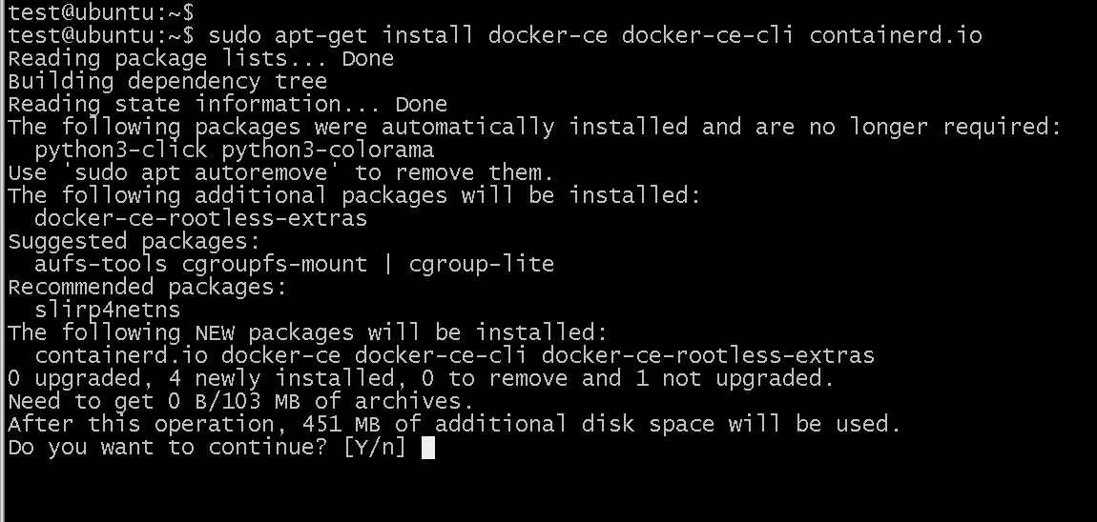The width and height of the screenshot is (1097, 522).
Task: Click the "cgroup-lite" suggested package
Action: pyautogui.click(x=482, y=265)
